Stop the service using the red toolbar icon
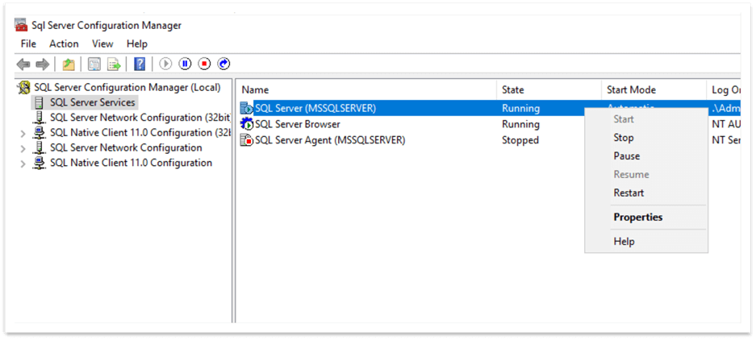Viewport: 756px width, 340px height. coord(204,64)
